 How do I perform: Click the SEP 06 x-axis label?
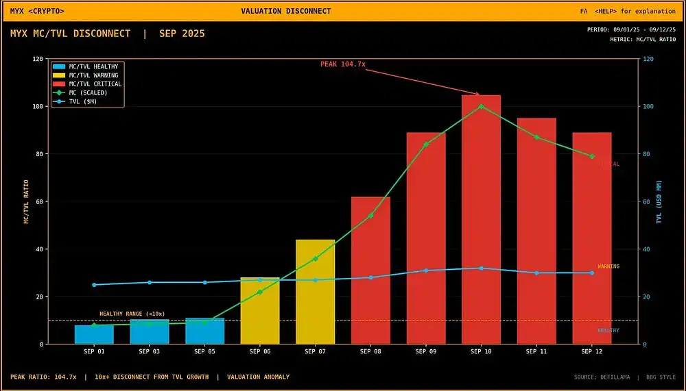(260, 351)
